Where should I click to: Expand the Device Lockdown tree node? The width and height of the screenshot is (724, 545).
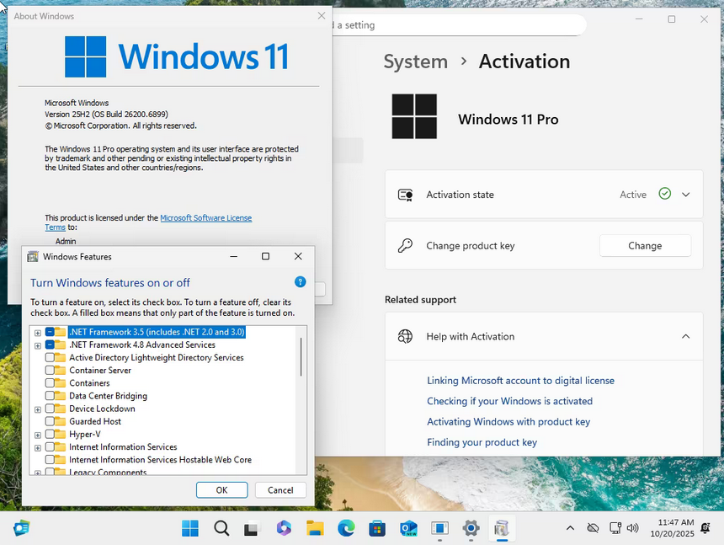pyautogui.click(x=38, y=409)
